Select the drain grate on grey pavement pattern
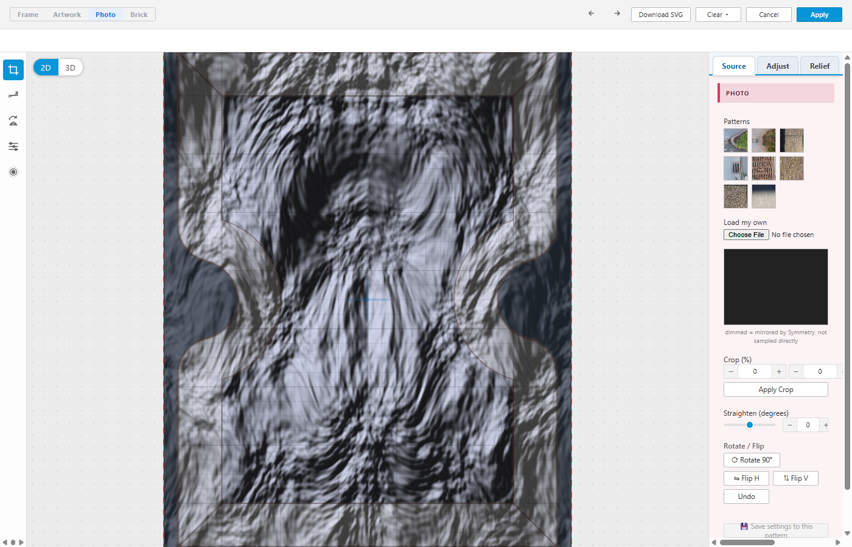 coord(736,168)
